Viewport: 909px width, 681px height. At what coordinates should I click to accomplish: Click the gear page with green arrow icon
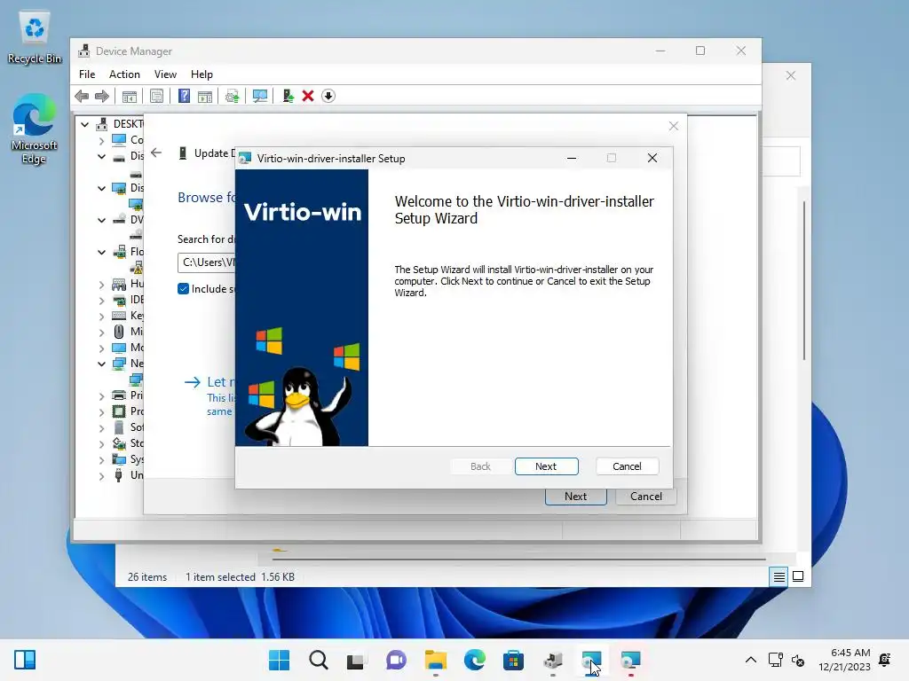232,96
